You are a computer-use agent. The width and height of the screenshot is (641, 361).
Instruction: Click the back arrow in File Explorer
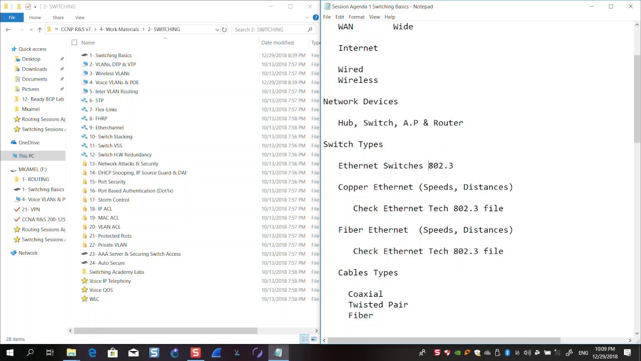(8, 30)
